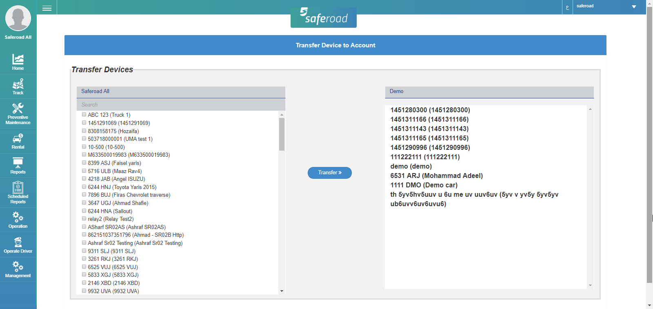Click the Transfer button
The image size is (653, 309).
coord(330,173)
